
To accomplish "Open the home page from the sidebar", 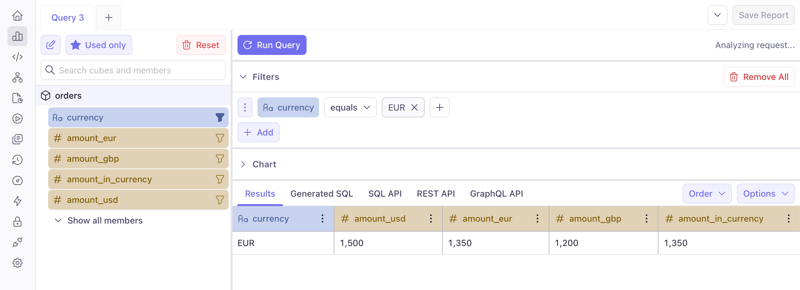I will coord(17,16).
